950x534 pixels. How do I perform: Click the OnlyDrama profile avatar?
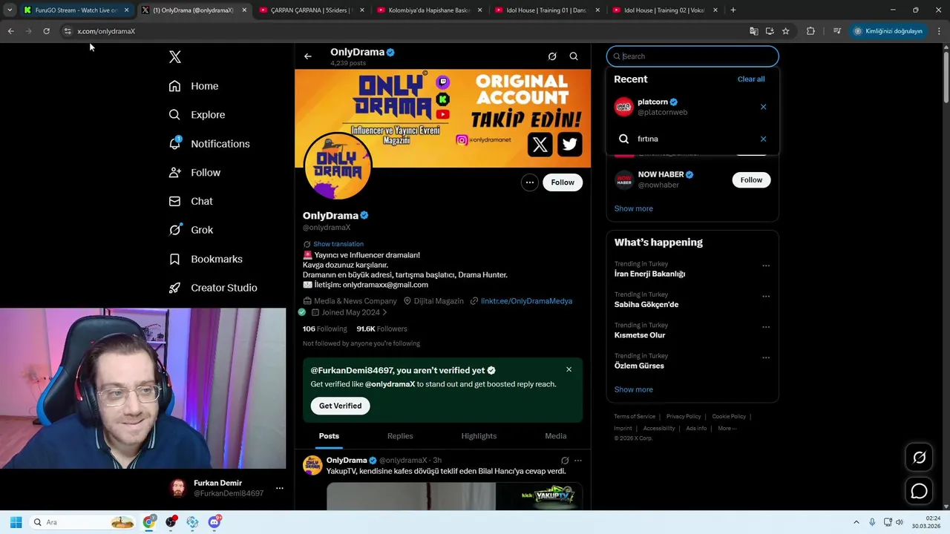point(338,167)
